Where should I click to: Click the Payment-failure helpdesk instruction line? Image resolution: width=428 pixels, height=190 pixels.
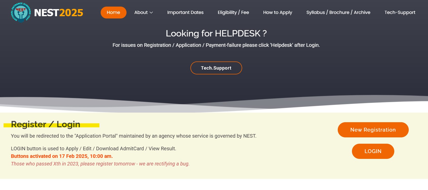click(x=216, y=45)
